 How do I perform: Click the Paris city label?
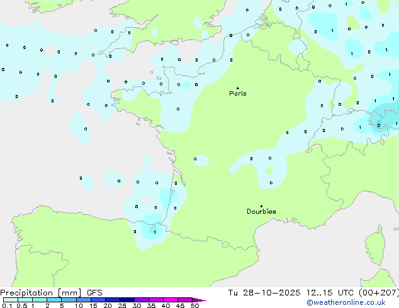point(238,94)
